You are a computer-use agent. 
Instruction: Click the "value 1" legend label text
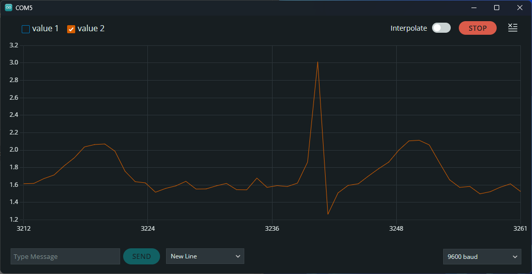point(45,29)
